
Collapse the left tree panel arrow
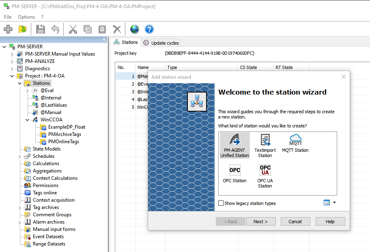[104, 39]
